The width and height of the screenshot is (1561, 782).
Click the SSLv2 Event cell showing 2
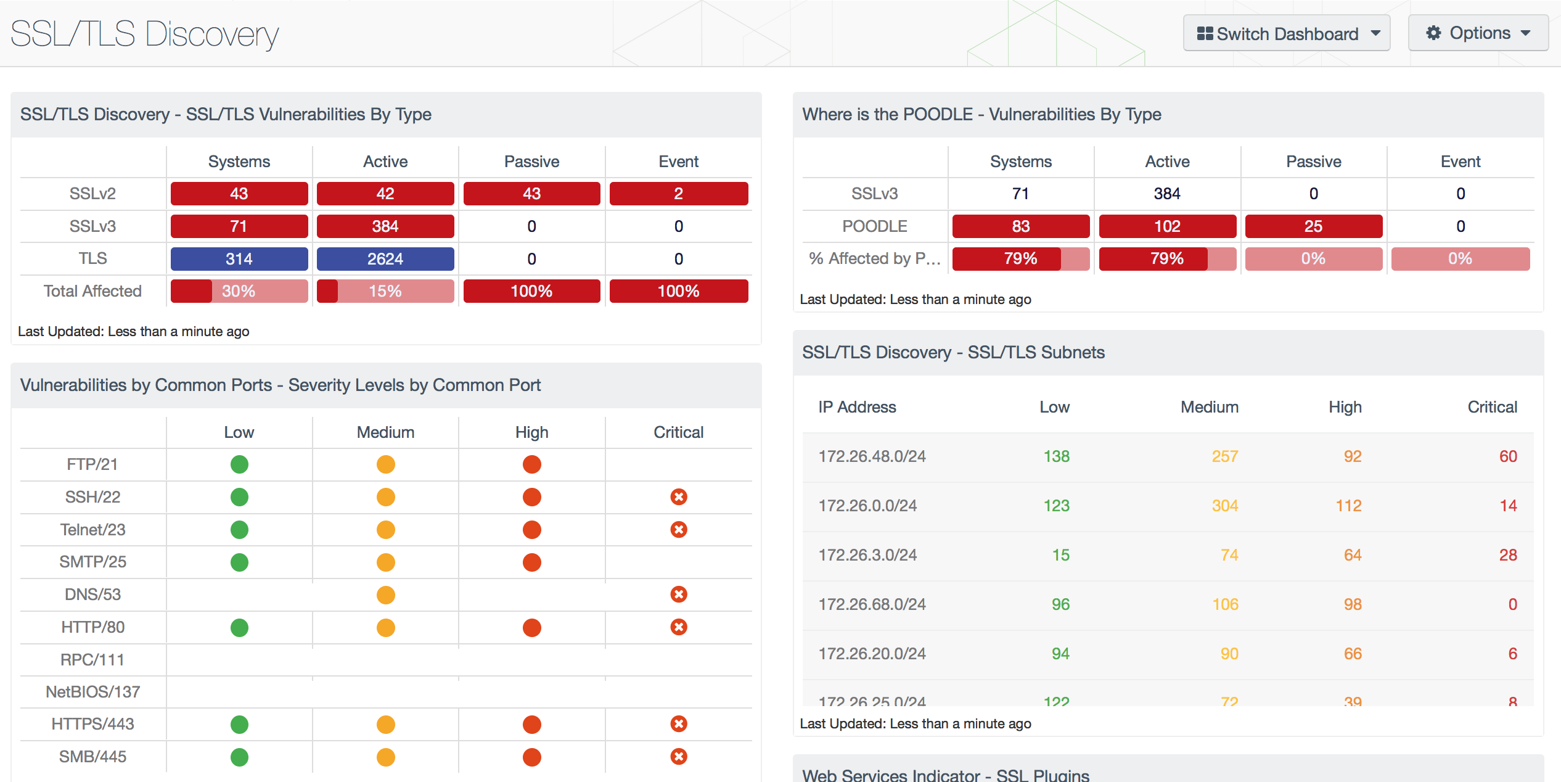(679, 194)
